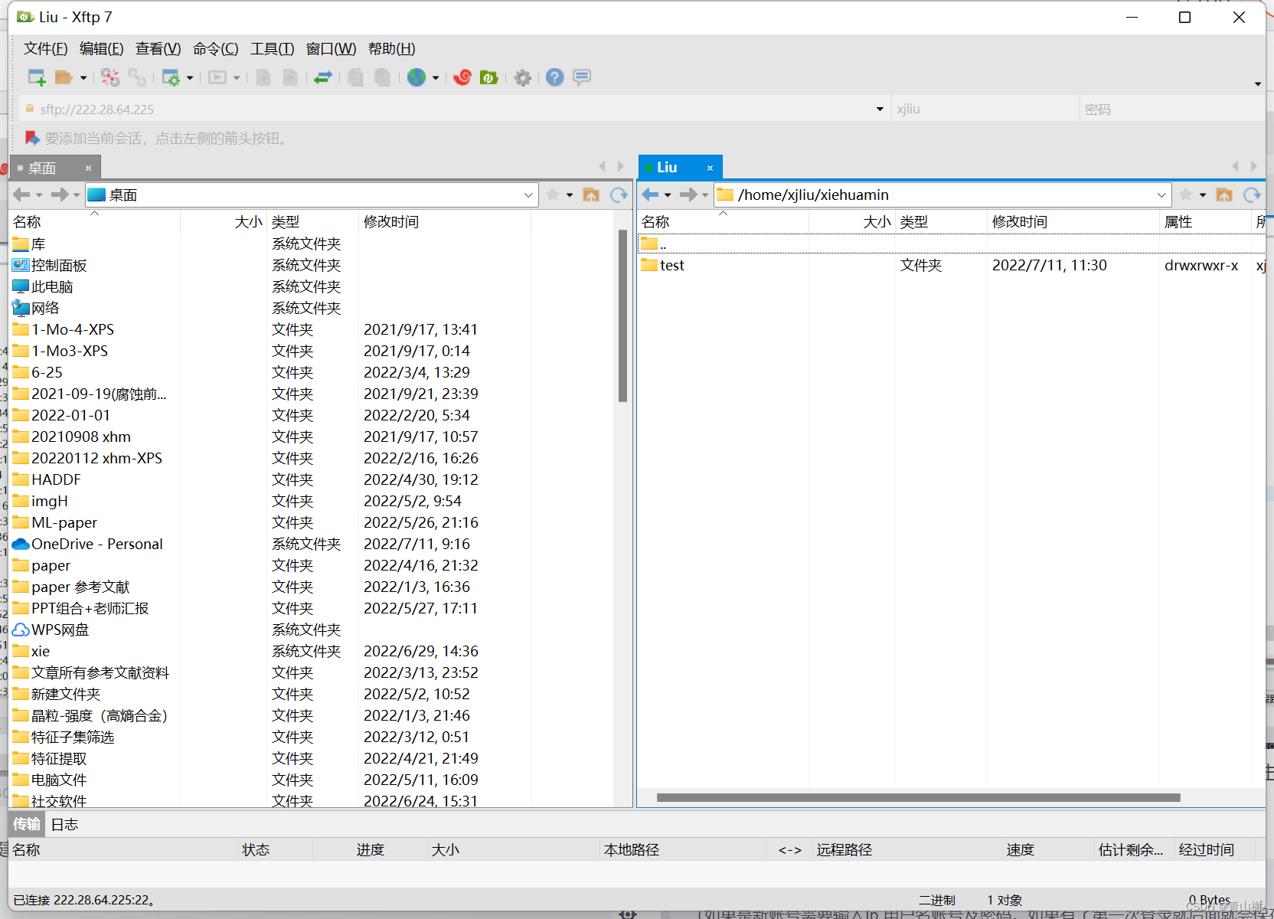Go back in remote Liu pane
The image size is (1274, 919).
(651, 195)
